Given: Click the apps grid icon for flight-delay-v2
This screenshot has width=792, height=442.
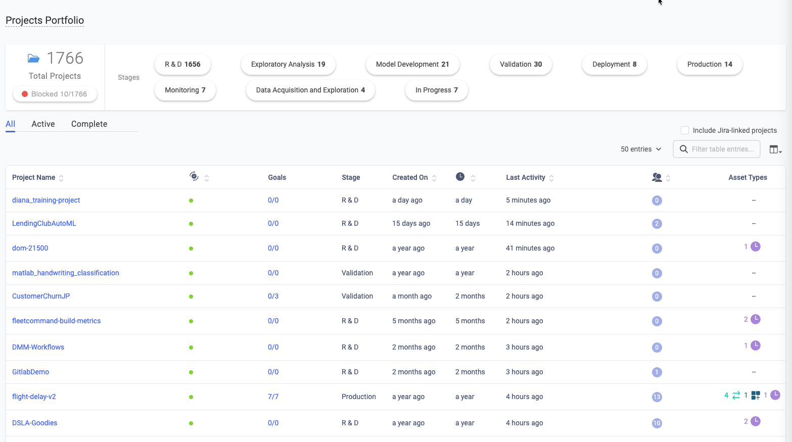Looking at the screenshot, I should 756,395.
